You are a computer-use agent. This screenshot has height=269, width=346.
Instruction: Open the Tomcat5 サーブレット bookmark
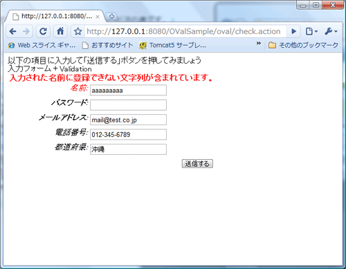pyautogui.click(x=172, y=45)
